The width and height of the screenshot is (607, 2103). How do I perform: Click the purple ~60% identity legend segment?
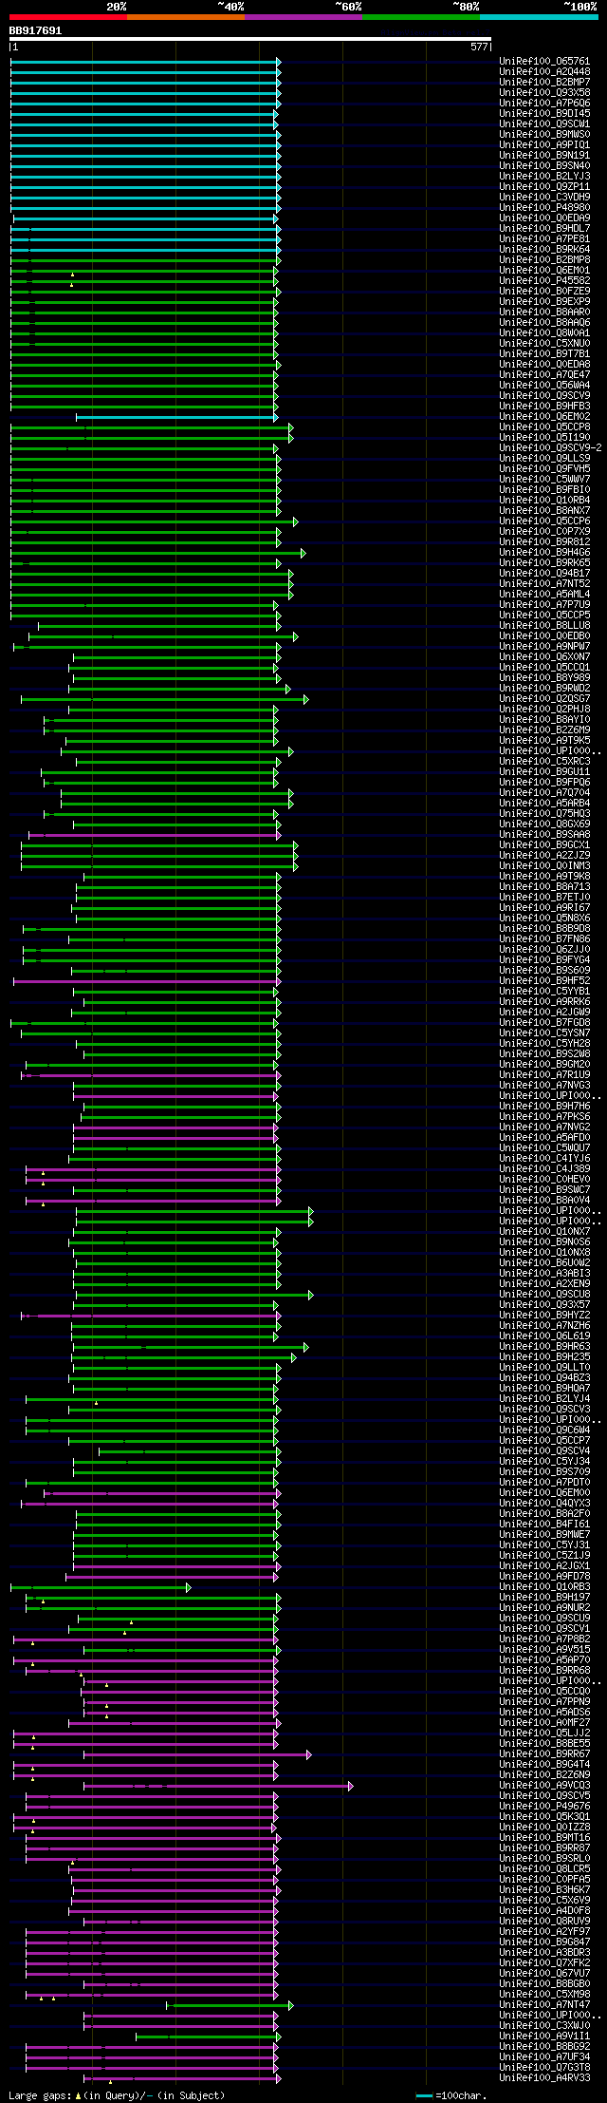(x=303, y=17)
